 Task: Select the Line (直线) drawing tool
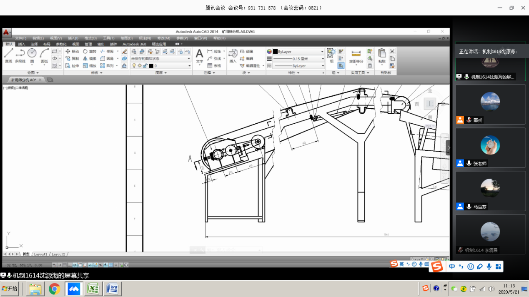tap(8, 55)
